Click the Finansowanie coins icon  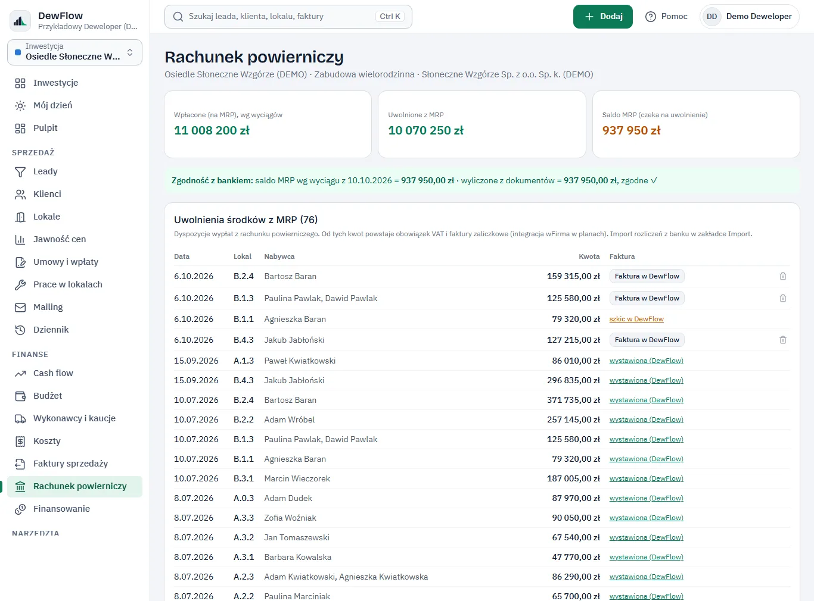point(20,509)
